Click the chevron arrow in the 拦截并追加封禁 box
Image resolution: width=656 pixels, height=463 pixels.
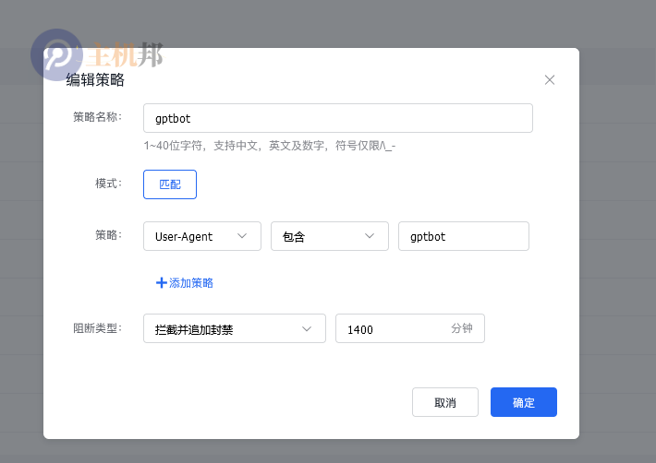307,329
